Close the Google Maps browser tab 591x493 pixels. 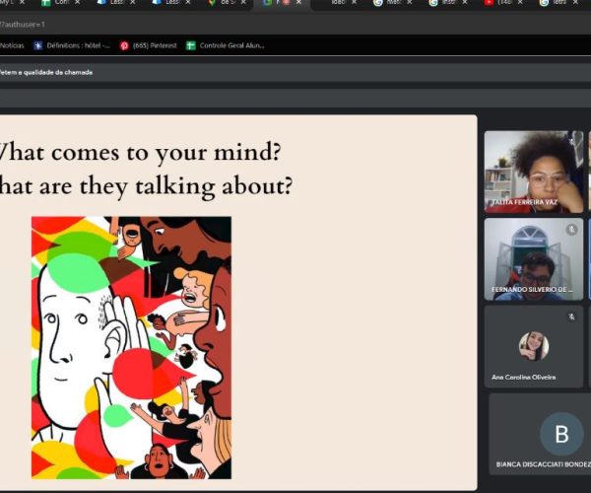[x=243, y=3]
